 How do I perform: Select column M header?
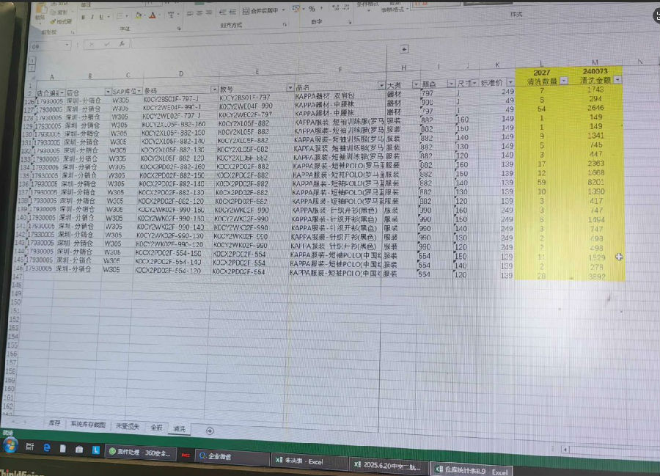tap(595, 62)
